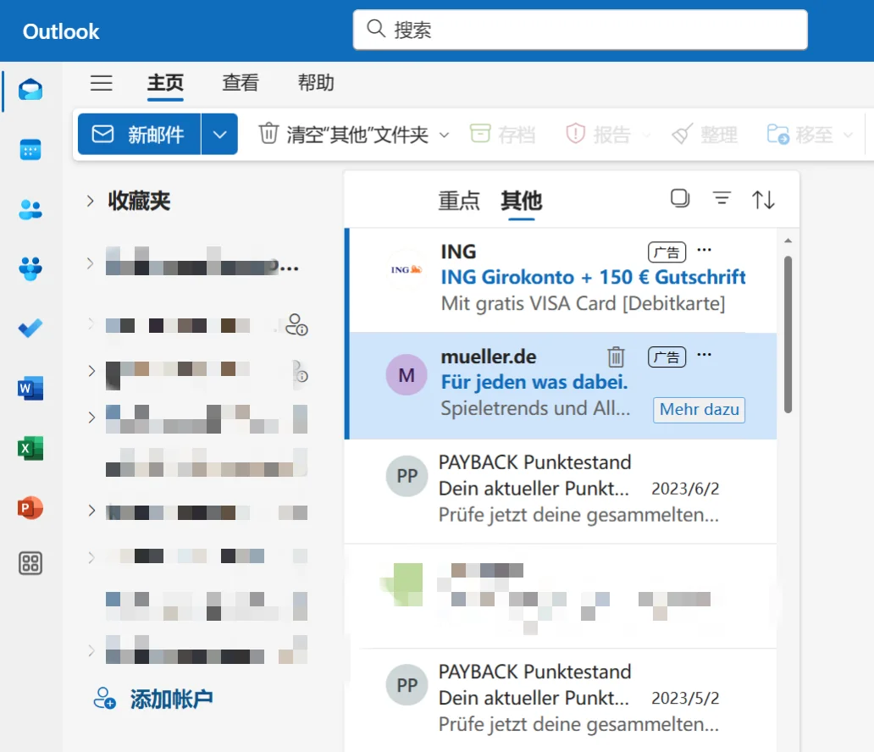The image size is (874, 752).
Task: Switch to the 查看 ribbon tab
Action: point(240,83)
